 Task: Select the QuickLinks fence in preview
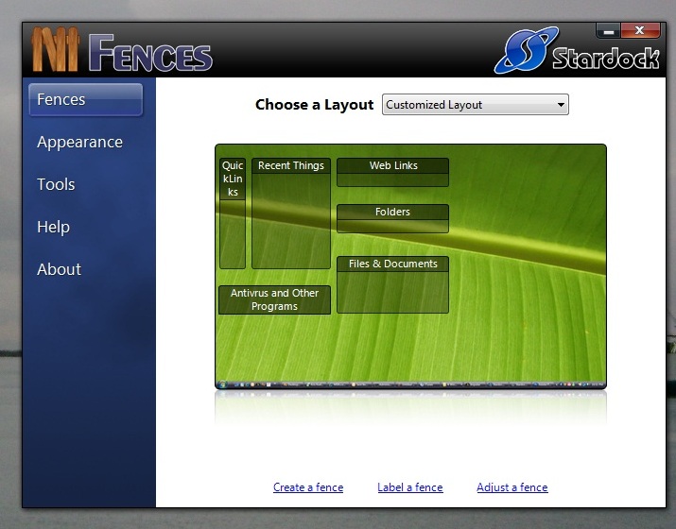[233, 213]
